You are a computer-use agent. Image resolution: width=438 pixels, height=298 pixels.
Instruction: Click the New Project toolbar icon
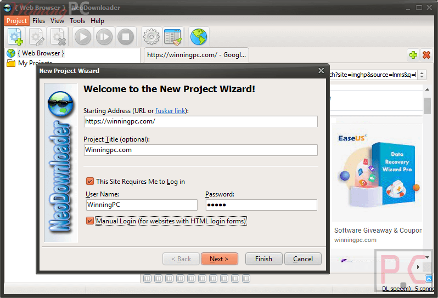pyautogui.click(x=15, y=37)
